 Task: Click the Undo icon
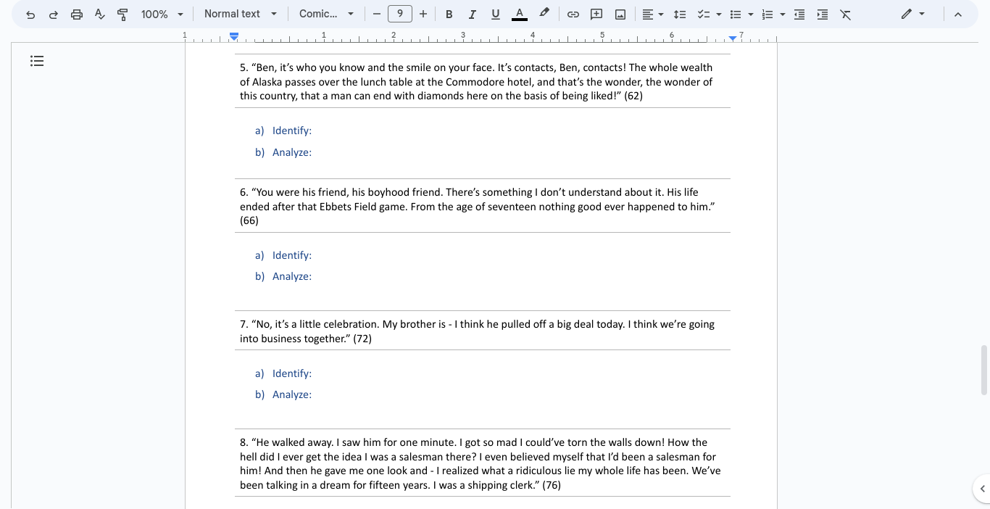coord(30,15)
